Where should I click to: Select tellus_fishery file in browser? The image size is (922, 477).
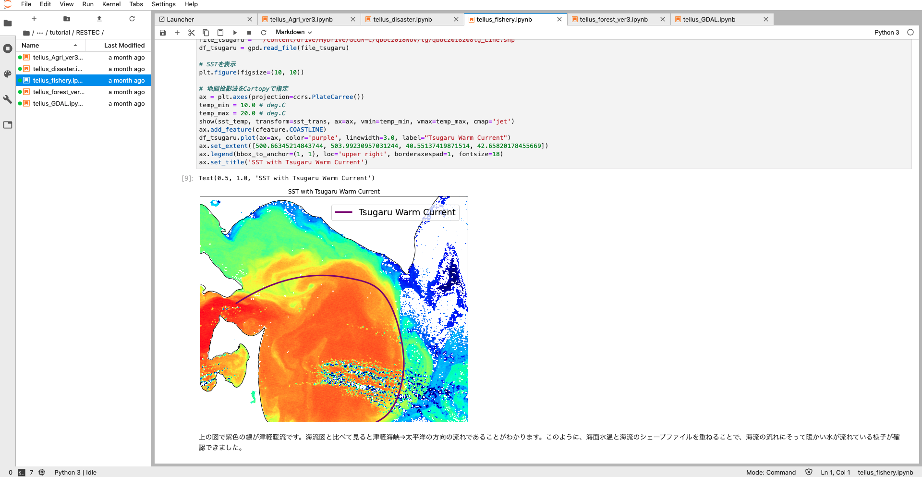click(84, 80)
